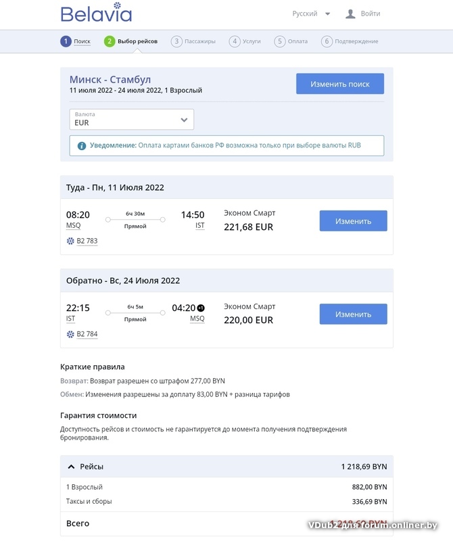453x541 pixels.
Task: Click the MSQ departure airport code
Action: (x=73, y=226)
